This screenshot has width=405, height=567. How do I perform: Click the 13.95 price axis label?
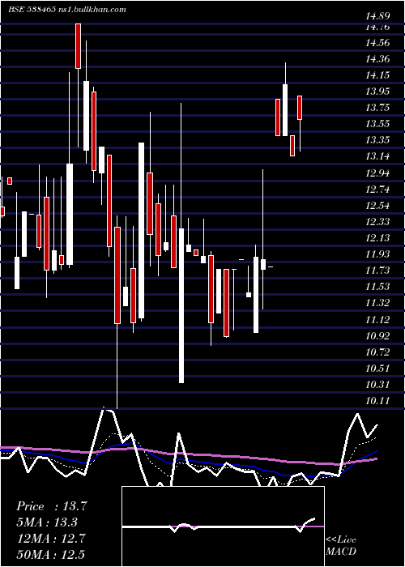(377, 91)
